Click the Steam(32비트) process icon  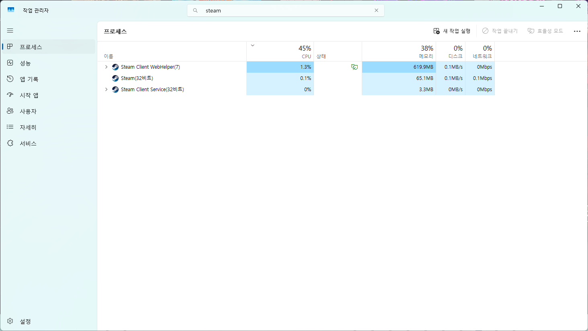115,78
